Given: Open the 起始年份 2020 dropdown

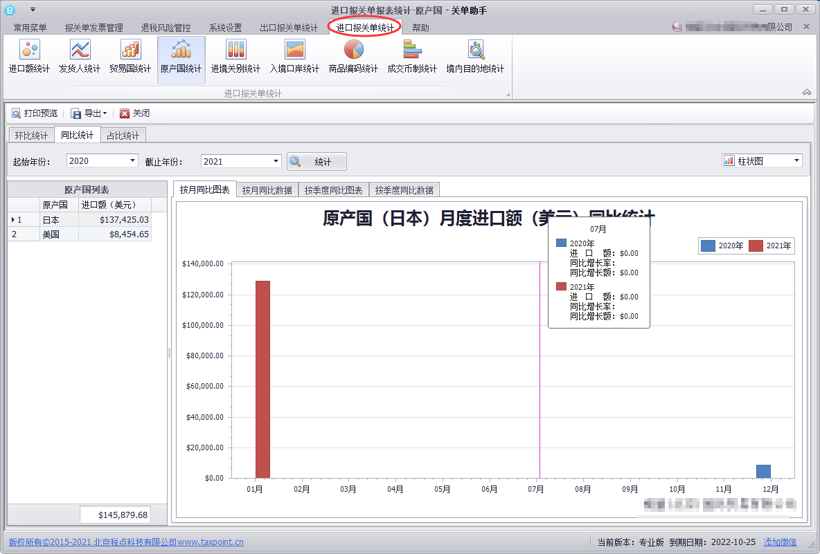Looking at the screenshot, I should 133,161.
